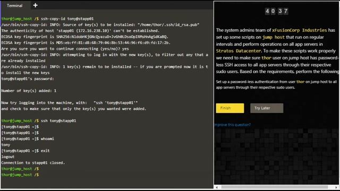
Task: Click the ECDSA SHA256 fingerprint line
Action: (x=85, y=37)
